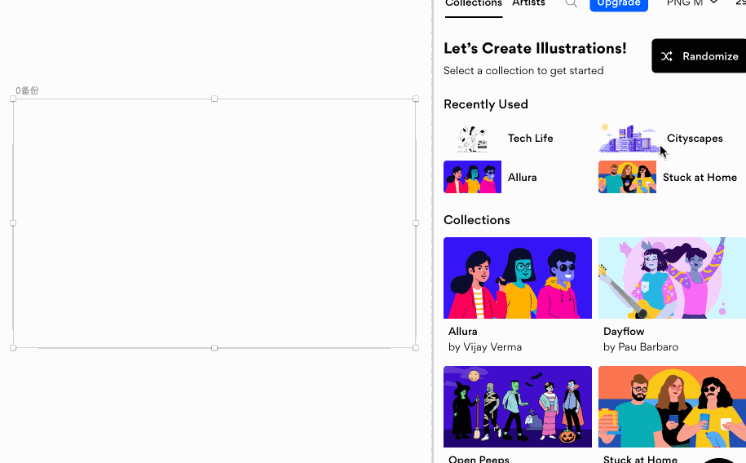
Task: Click the PNG M dropdown chevron
Action: pyautogui.click(x=713, y=2)
